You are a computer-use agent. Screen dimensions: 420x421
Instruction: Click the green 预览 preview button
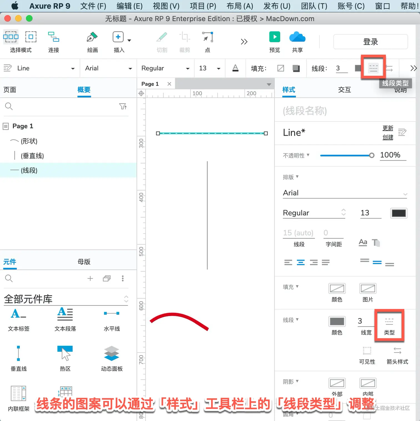(x=275, y=37)
